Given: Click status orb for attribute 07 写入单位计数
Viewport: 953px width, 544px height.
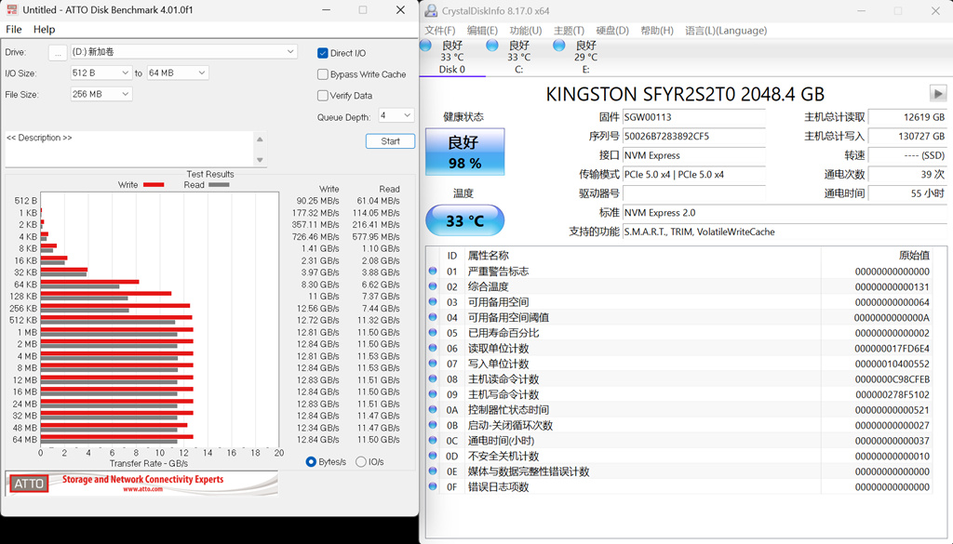Looking at the screenshot, I should coord(433,363).
